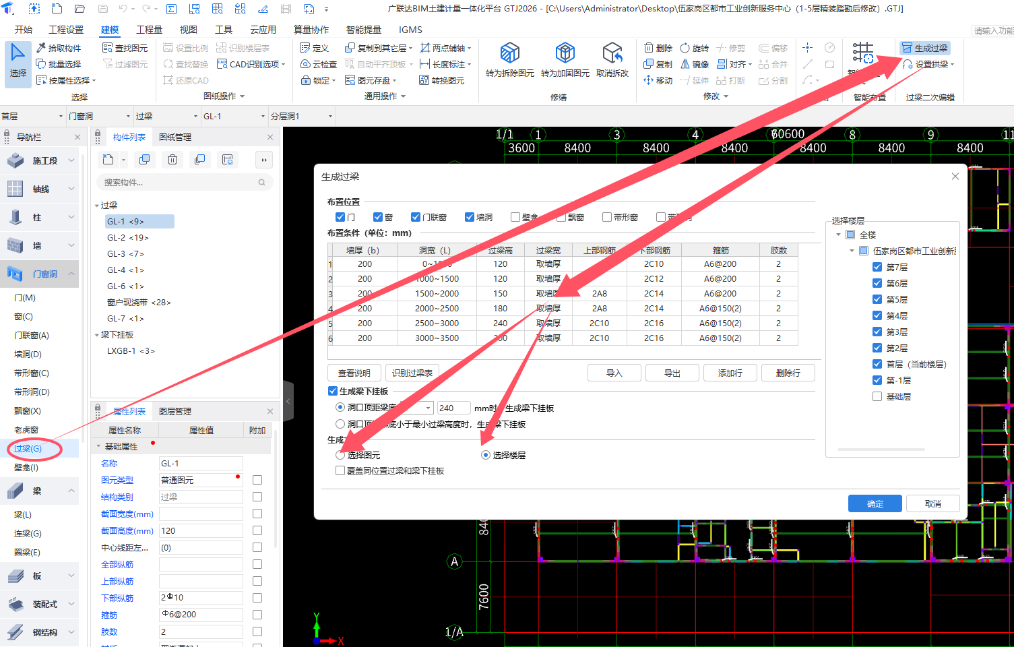
Task: Open 视图 ribbon tab
Action: point(189,30)
